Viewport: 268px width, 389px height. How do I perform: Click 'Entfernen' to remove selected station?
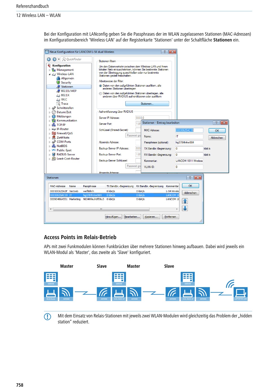(x=170, y=217)
